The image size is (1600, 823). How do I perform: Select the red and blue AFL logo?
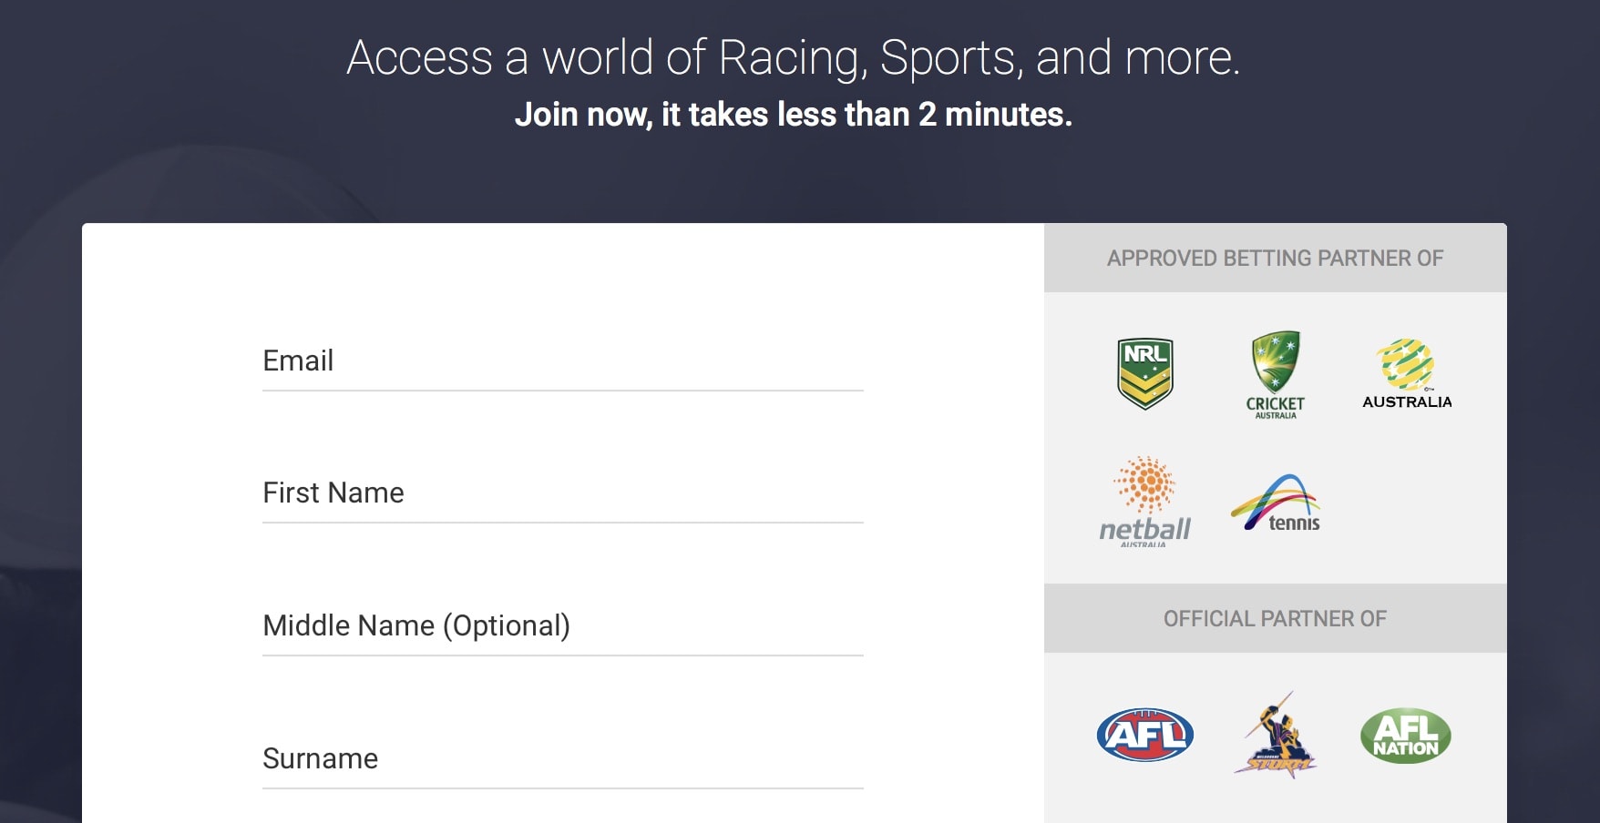click(x=1145, y=735)
